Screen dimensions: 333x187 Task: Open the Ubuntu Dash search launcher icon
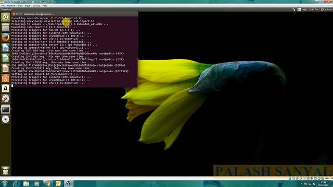click(x=6, y=17)
